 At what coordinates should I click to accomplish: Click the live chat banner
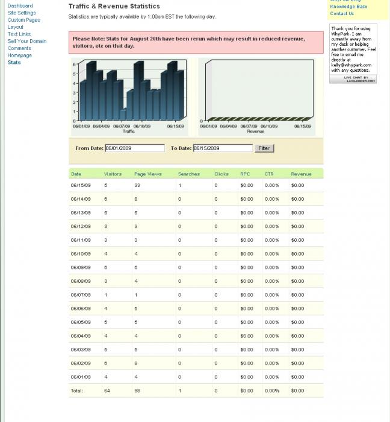pyautogui.click(x=353, y=79)
